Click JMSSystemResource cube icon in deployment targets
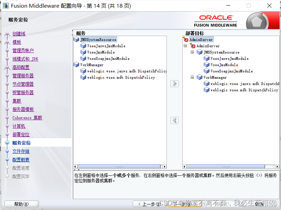 point(200,52)
